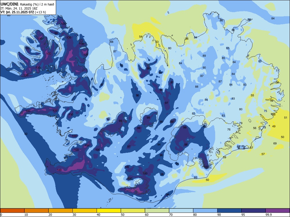Click the '77' humidity value on the map

[277, 71]
